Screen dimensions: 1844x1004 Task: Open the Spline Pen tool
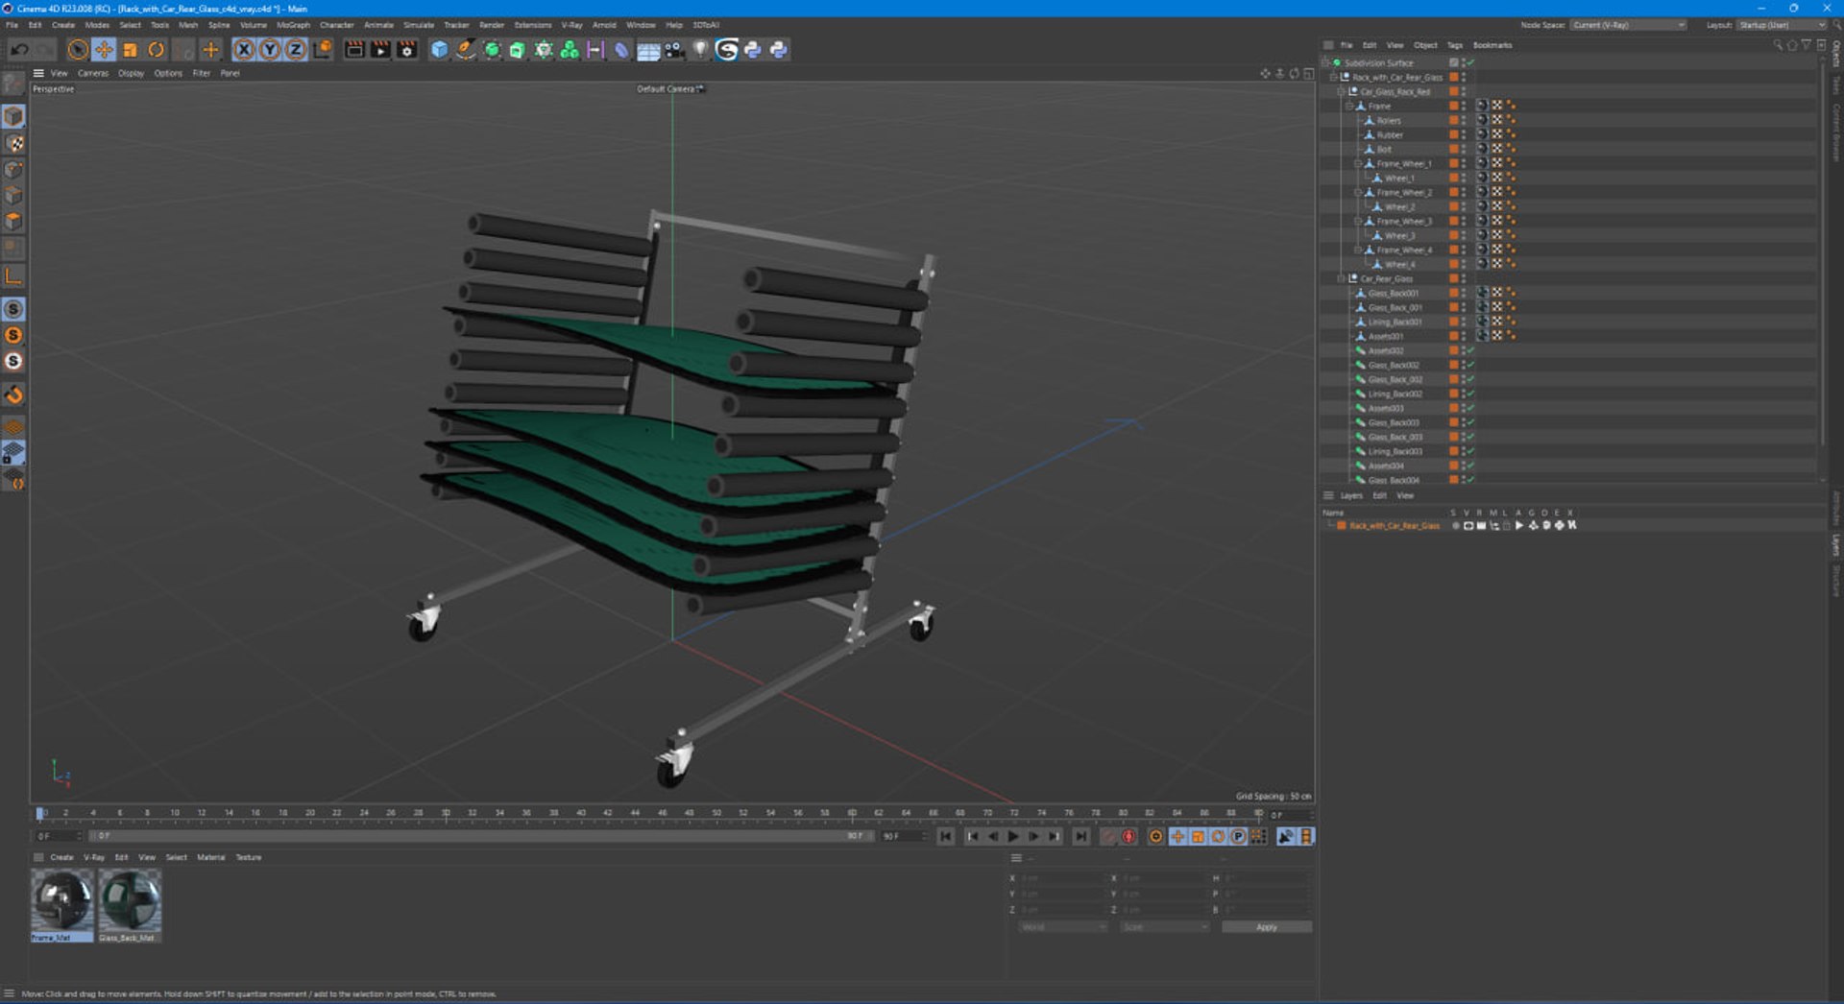click(465, 50)
